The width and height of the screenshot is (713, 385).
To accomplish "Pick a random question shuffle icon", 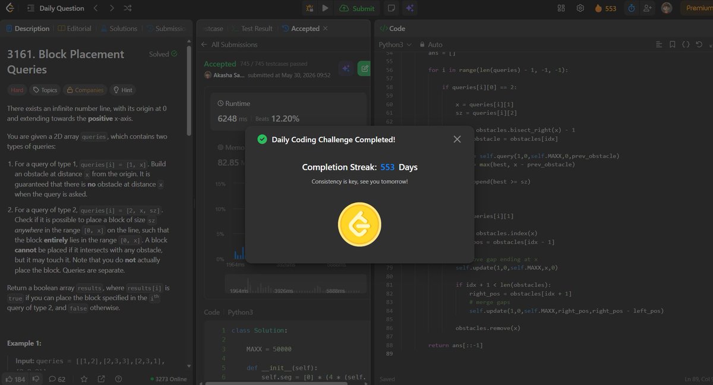I will pos(128,8).
